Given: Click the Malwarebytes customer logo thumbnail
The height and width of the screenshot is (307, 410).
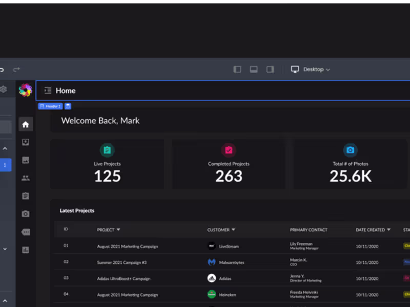Looking at the screenshot, I should 212,262.
